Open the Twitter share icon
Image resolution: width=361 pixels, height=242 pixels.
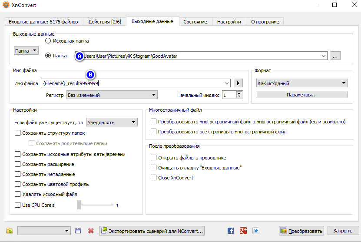click(256, 231)
